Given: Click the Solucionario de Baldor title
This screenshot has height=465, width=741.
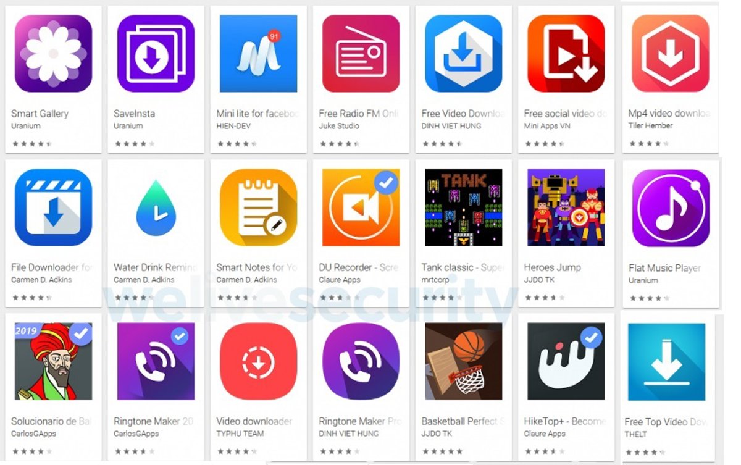Looking at the screenshot, I should click(52, 421).
